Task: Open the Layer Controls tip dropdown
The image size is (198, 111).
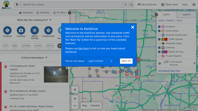Action: click(x=100, y=61)
